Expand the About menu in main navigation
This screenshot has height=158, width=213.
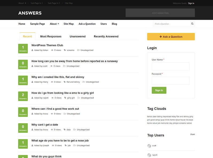pos(54,24)
